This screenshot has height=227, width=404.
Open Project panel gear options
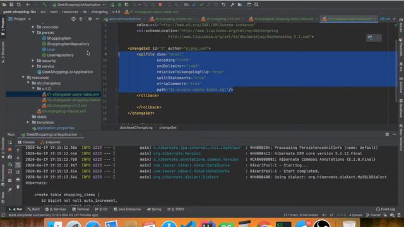tap(90, 19)
